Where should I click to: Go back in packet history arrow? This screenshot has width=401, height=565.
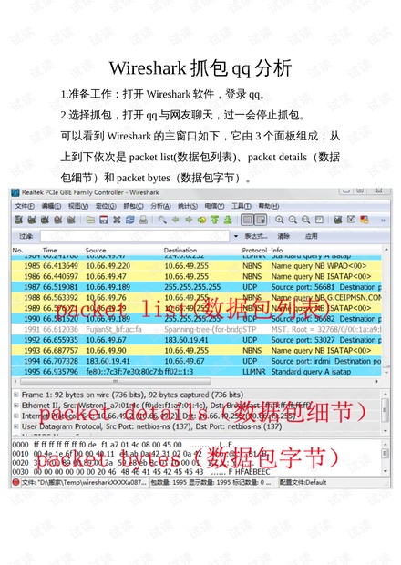coord(176,220)
